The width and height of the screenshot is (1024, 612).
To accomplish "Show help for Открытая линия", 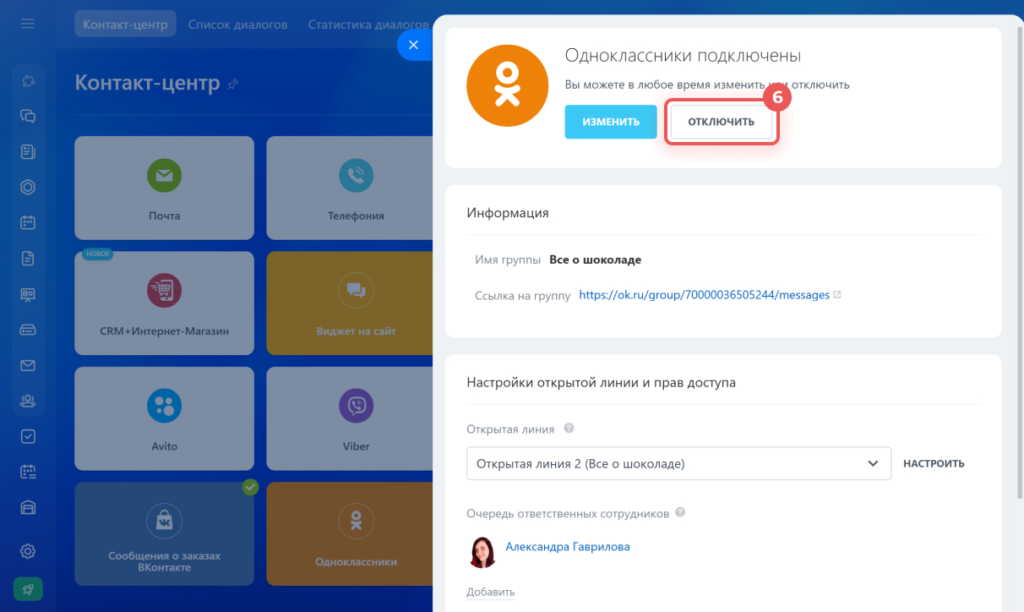I will 569,429.
